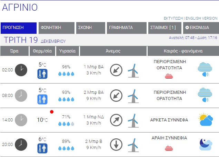Click the 02:00 dark clock icon
This screenshot has width=219, height=157.
coord(21,70)
